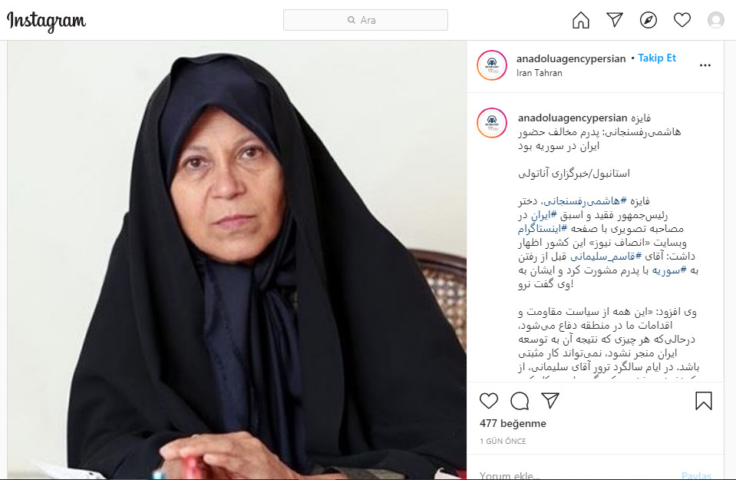736x480 pixels.
Task: Open the three-dot post options menu
Action: pyautogui.click(x=705, y=65)
